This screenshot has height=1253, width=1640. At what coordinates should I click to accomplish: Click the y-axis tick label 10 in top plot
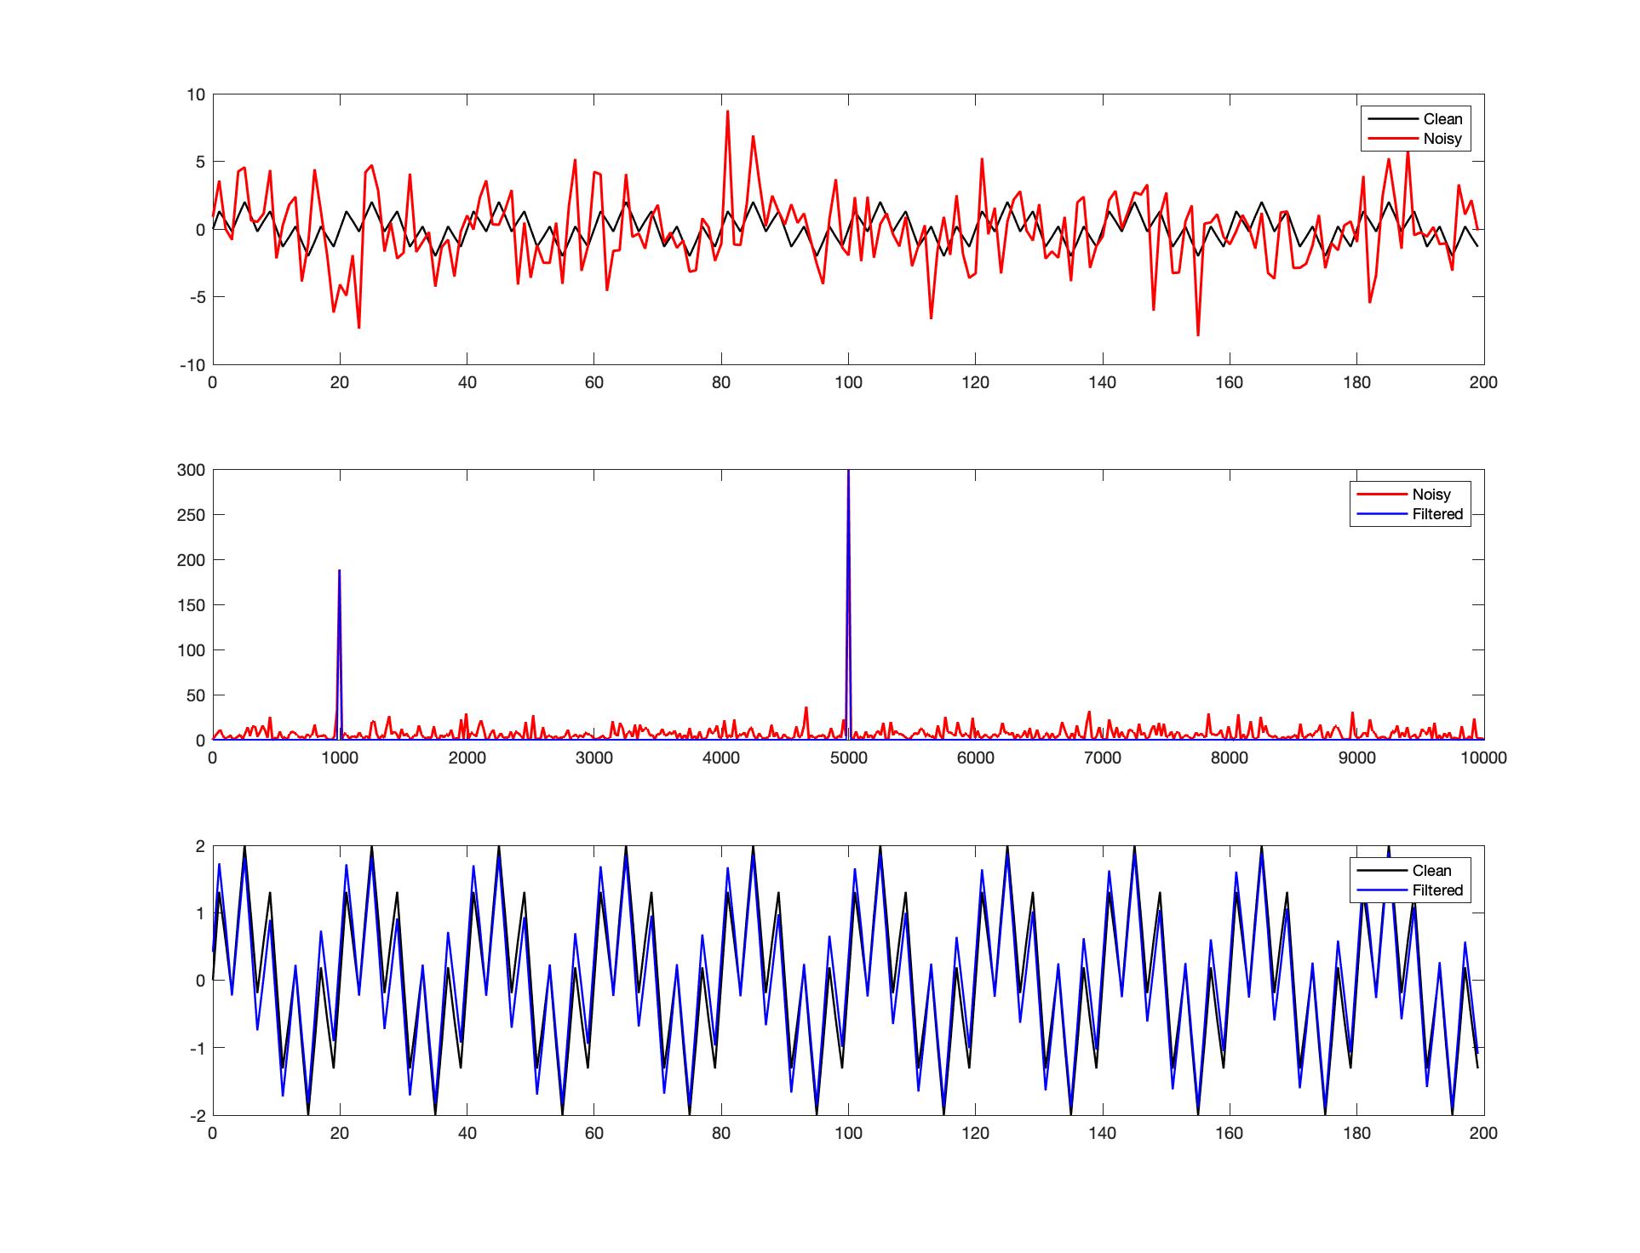coord(196,94)
